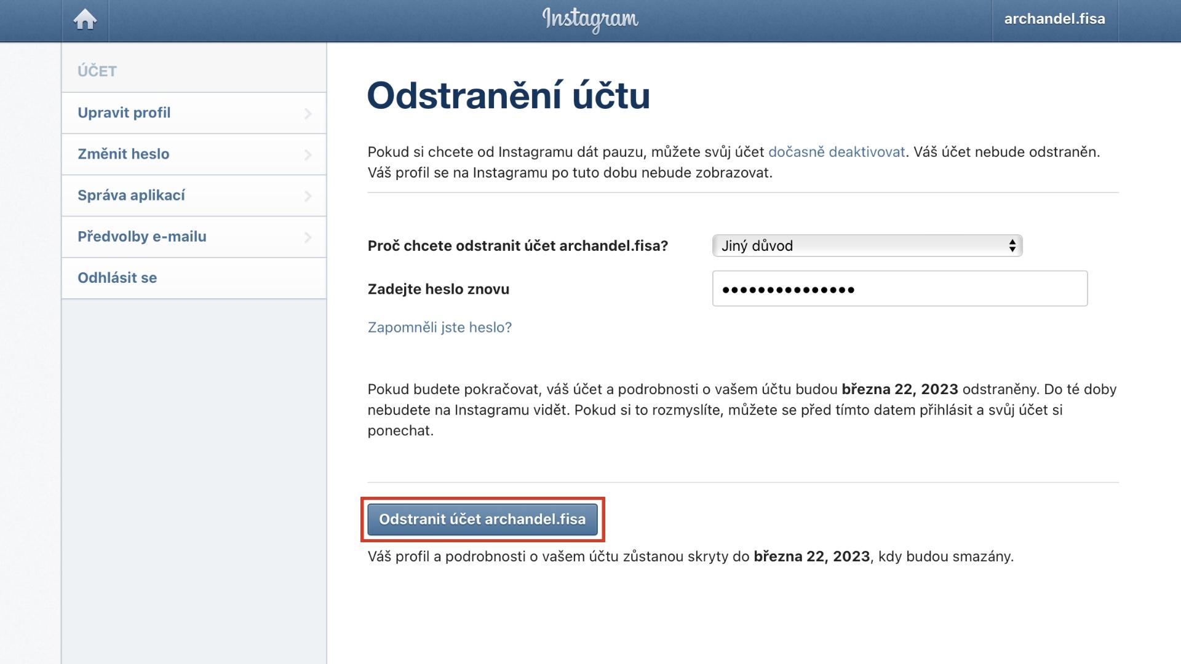Open the Instagram logo in header
The height and width of the screenshot is (664, 1181).
[x=590, y=20]
